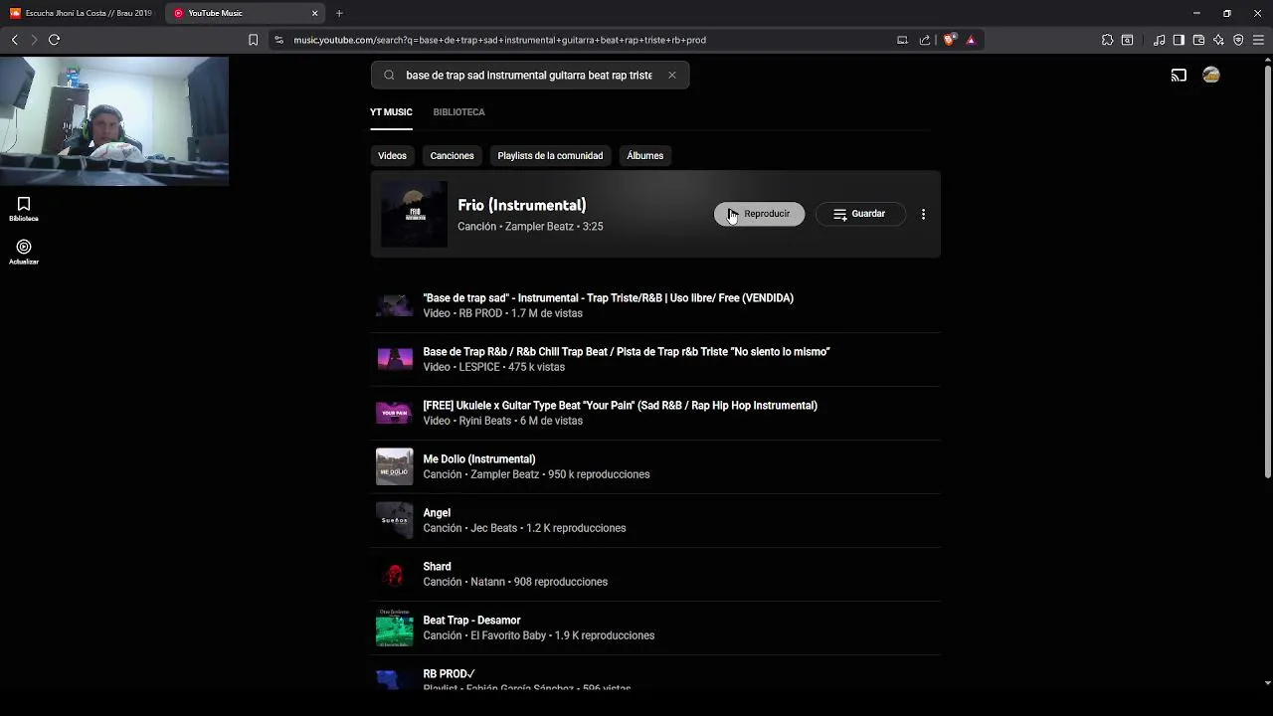Reload the current page
The height and width of the screenshot is (716, 1273).
pyautogui.click(x=54, y=40)
